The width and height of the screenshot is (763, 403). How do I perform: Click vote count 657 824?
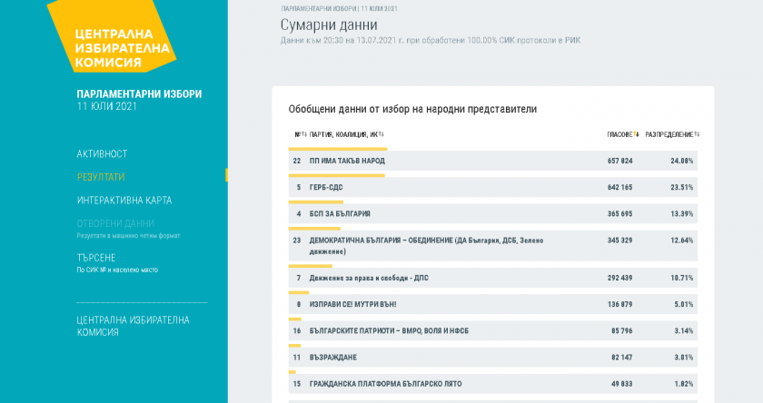(x=619, y=161)
